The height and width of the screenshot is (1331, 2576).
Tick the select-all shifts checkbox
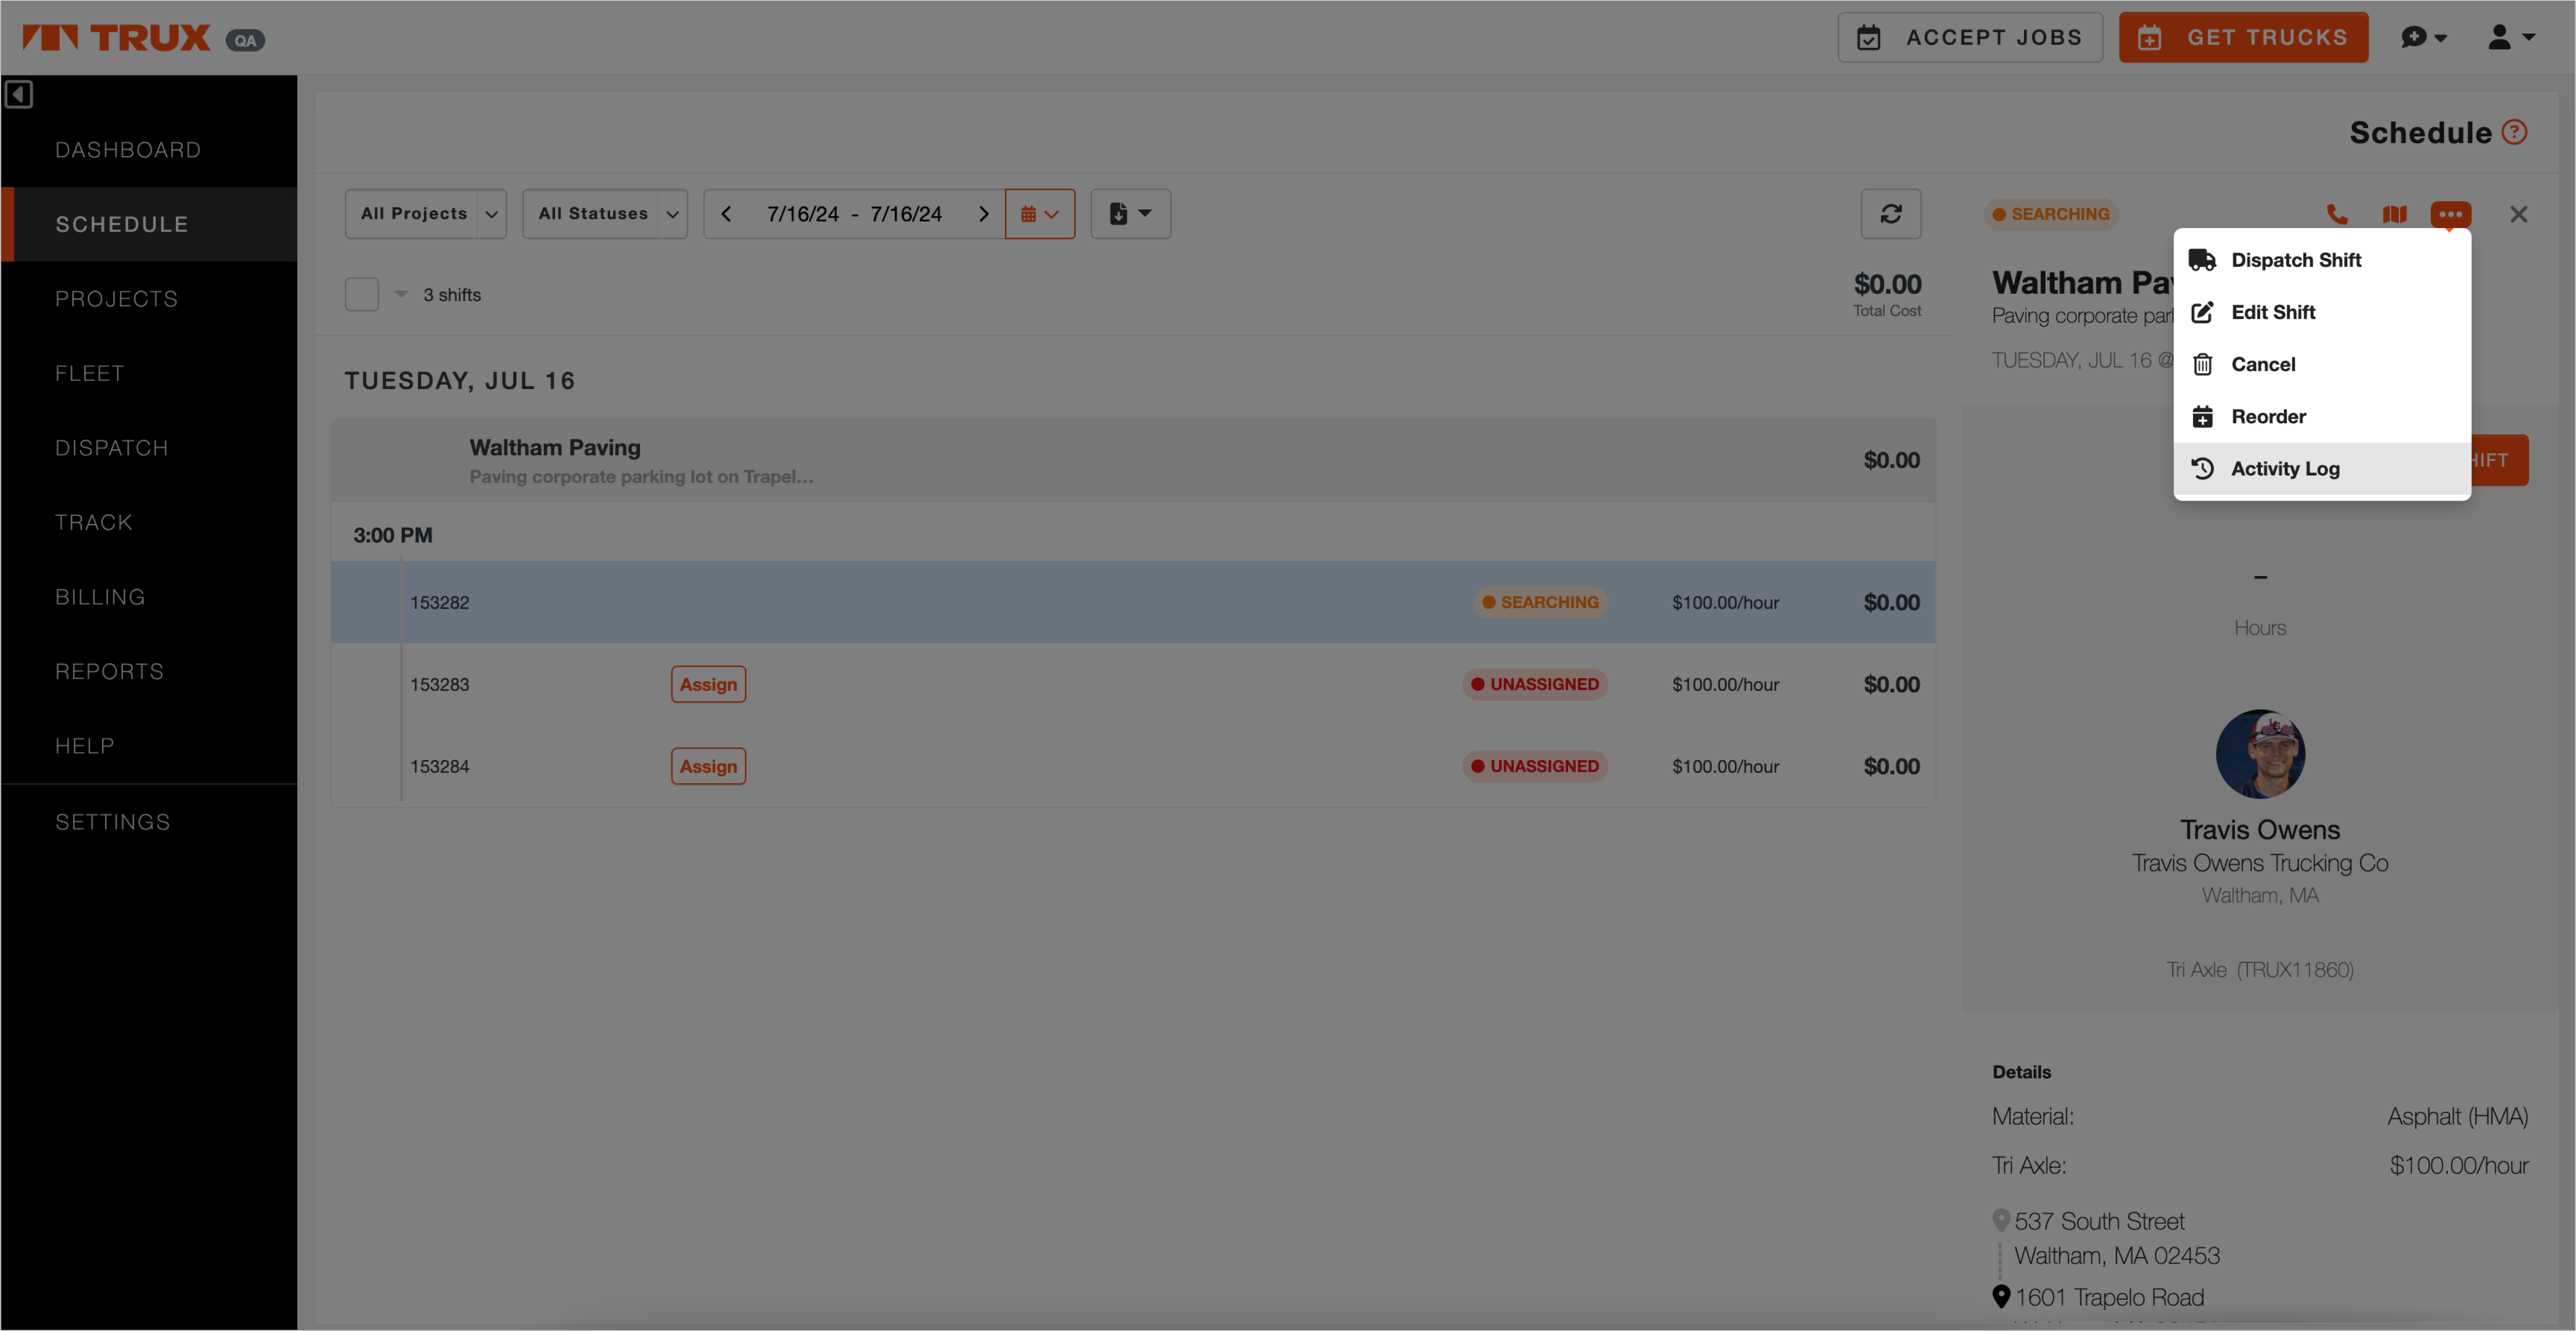tap(362, 295)
